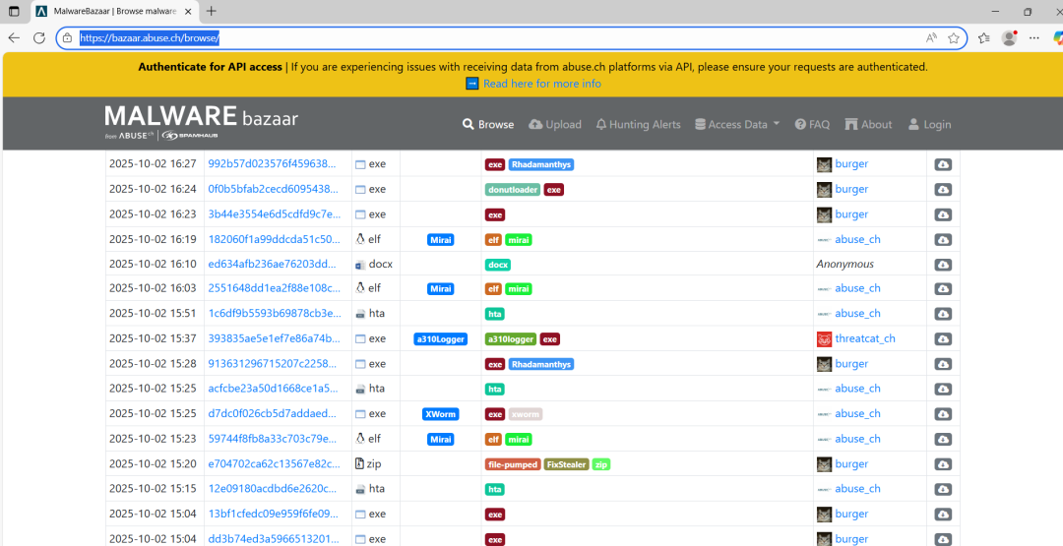Click mirai tag on 16:03 row
The width and height of the screenshot is (1063, 546).
tap(519, 289)
